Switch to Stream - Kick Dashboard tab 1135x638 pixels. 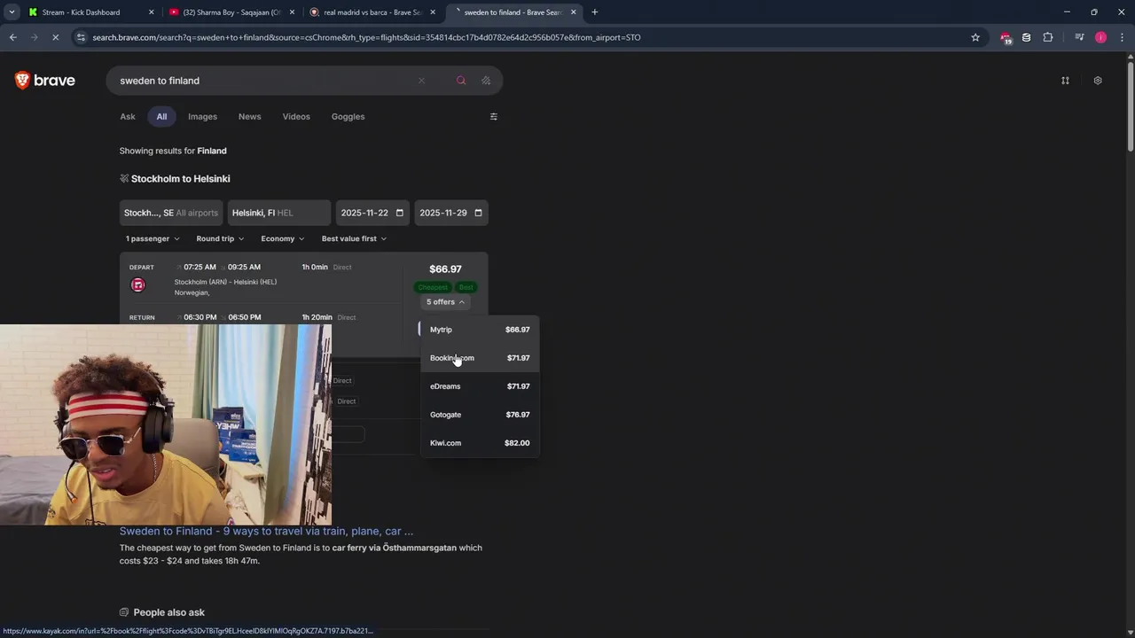(89, 12)
